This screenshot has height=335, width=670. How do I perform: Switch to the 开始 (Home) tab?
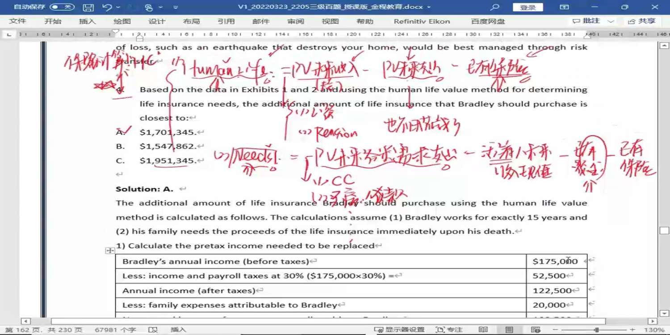tap(53, 21)
